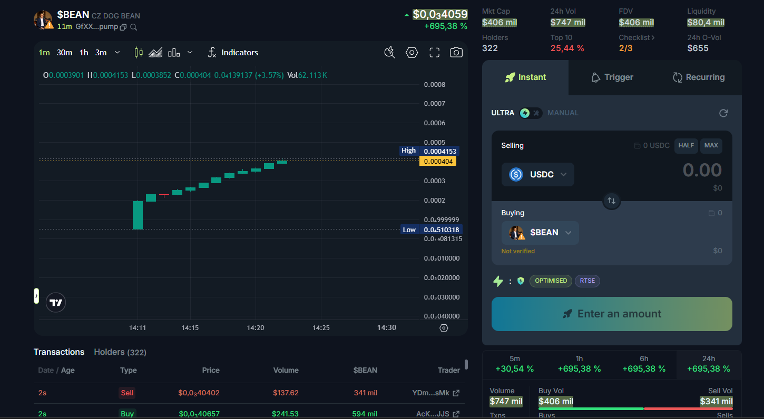Click the transactions list scrollbar
This screenshot has width=764, height=419.
pyautogui.click(x=466, y=365)
